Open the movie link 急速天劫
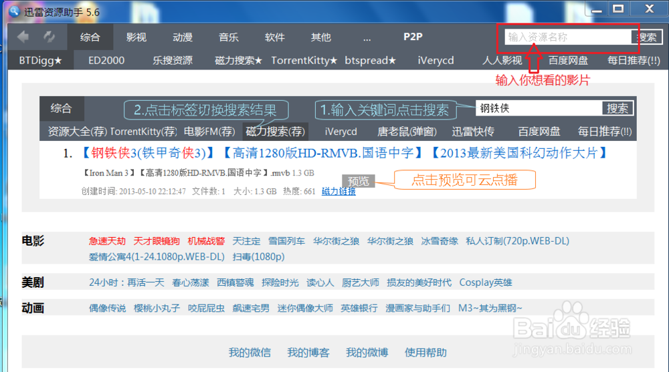The width and height of the screenshot is (669, 372). (x=107, y=241)
